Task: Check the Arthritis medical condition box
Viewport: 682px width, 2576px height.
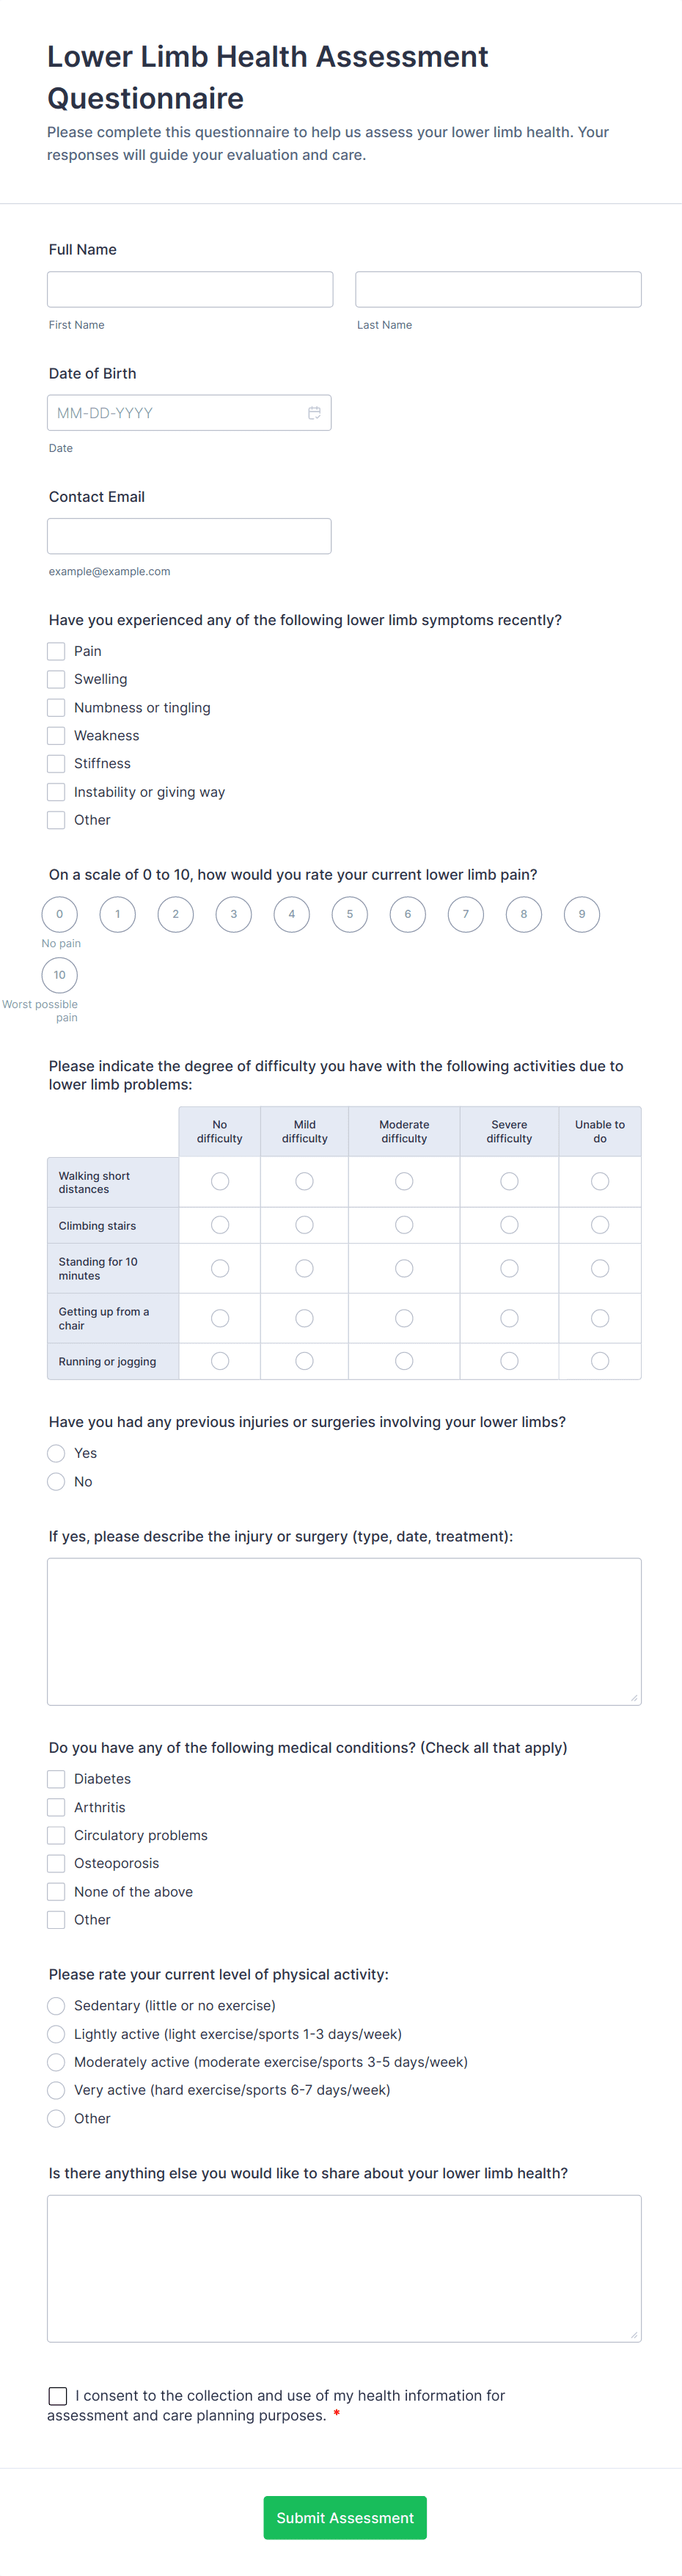Action: tap(57, 1808)
